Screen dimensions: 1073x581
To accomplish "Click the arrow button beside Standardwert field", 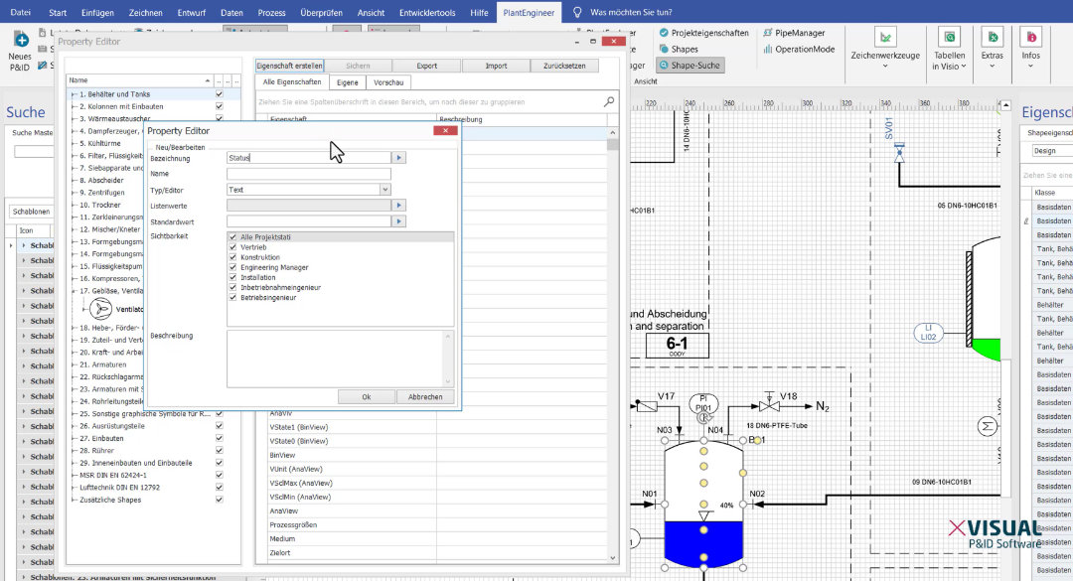I will tap(399, 221).
